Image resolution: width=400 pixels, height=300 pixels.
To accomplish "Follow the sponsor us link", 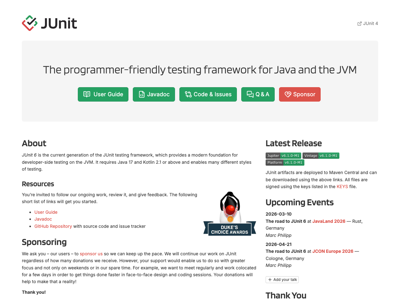I will (x=91, y=253).
